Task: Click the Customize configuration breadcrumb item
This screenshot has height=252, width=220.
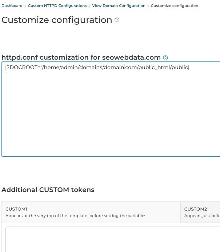Action: pos(175,5)
